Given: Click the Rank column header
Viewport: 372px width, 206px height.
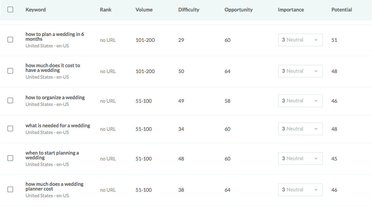Looking at the screenshot, I should pyautogui.click(x=106, y=9).
